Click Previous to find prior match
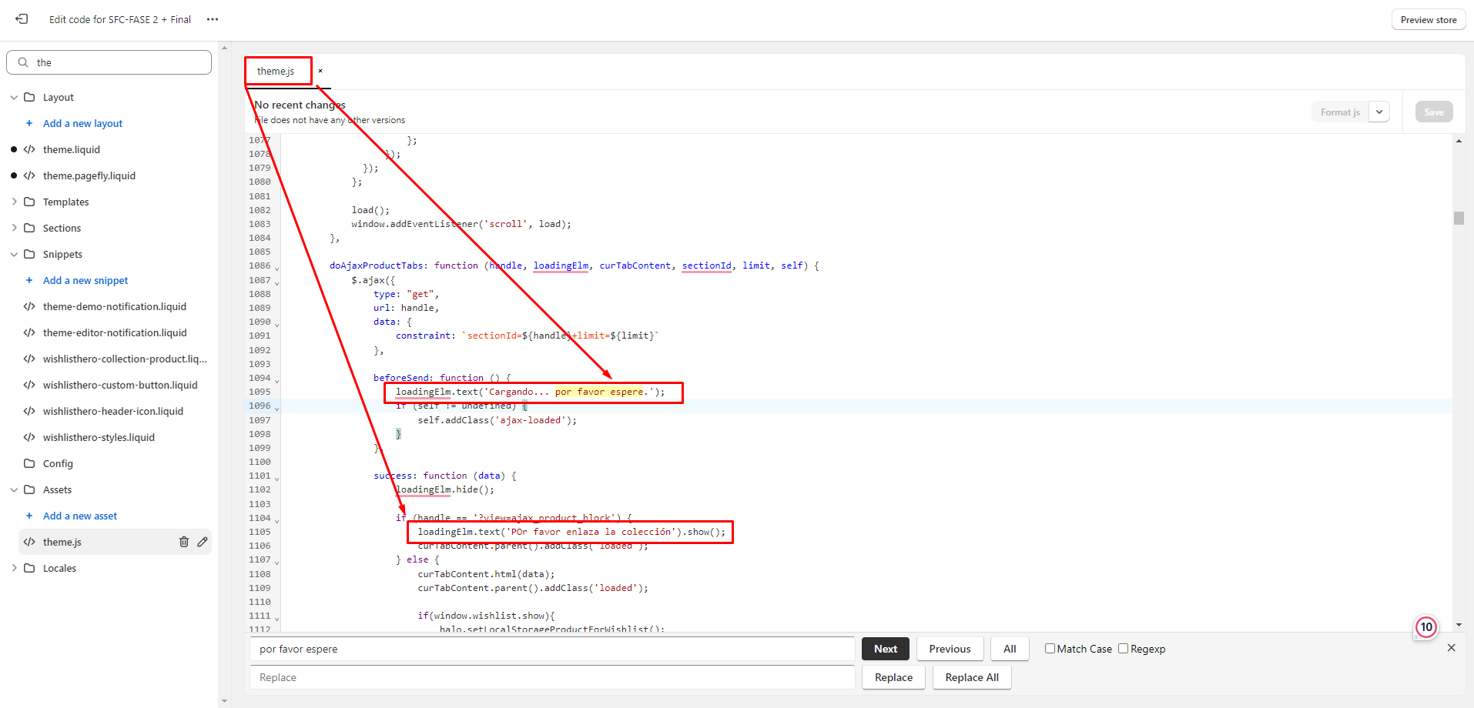The height and width of the screenshot is (708, 1474). coord(950,649)
